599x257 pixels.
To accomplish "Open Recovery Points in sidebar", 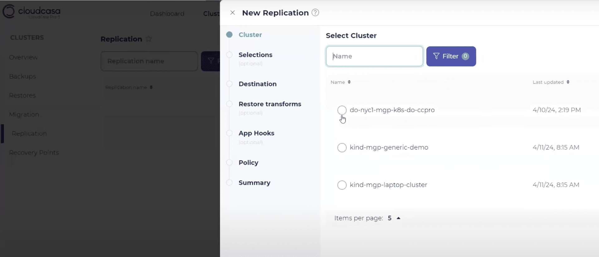I will (x=34, y=153).
